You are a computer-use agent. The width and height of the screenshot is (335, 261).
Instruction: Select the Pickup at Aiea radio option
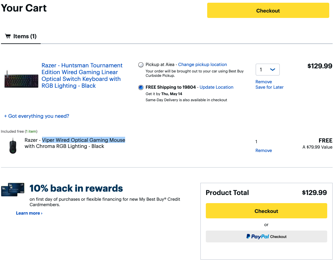click(141, 65)
